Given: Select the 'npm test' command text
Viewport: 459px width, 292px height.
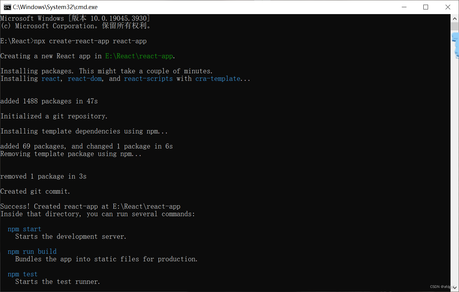Looking at the screenshot, I should (x=23, y=274).
